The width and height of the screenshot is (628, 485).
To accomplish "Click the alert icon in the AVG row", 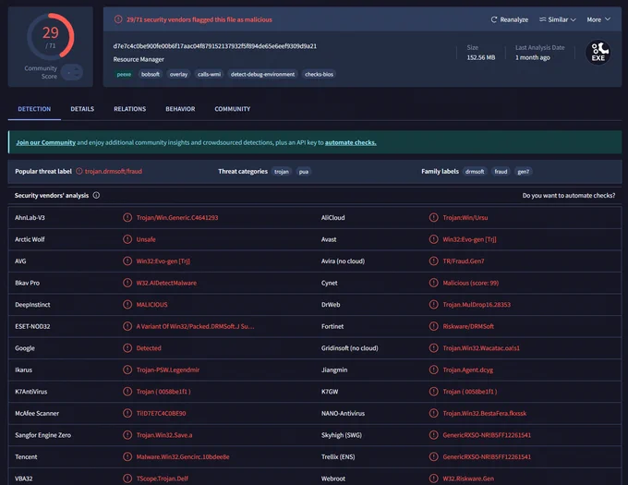I will click(x=127, y=261).
